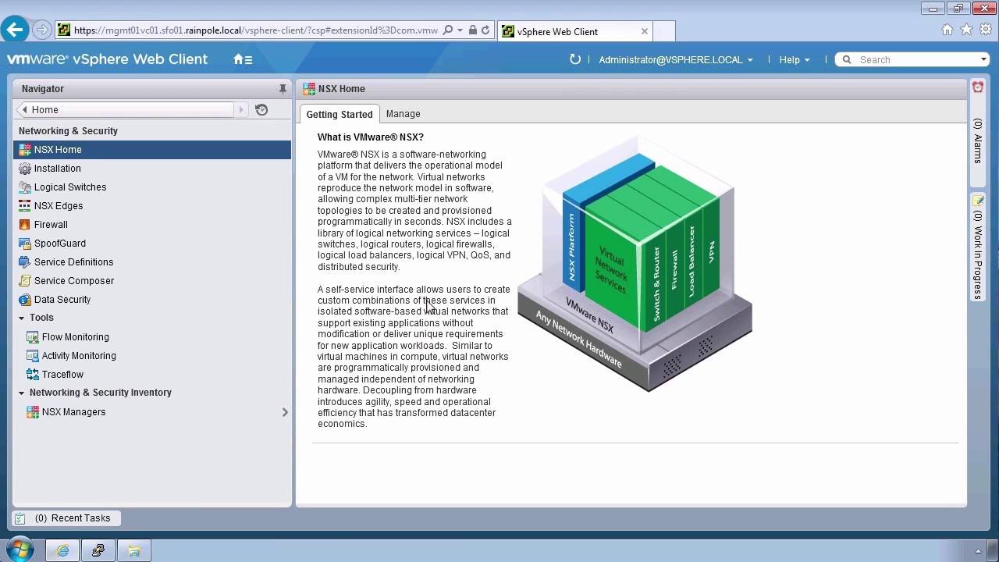Open the Help dropdown menu
This screenshot has width=999, height=562.
[x=795, y=60]
